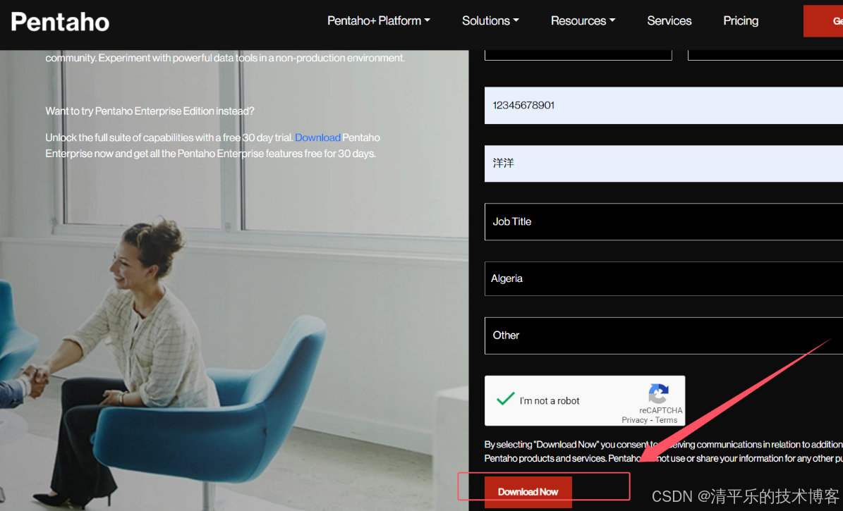Screen dimensions: 843x511
Task: Click the reCAPTCHA logo icon
Action: click(659, 394)
